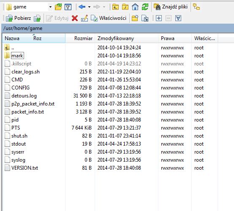Select the mark folder

pyautogui.click(x=17, y=56)
